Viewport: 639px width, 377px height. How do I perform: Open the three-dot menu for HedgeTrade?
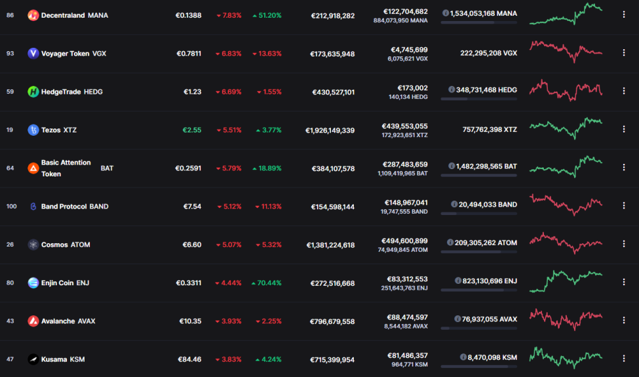tap(623, 91)
